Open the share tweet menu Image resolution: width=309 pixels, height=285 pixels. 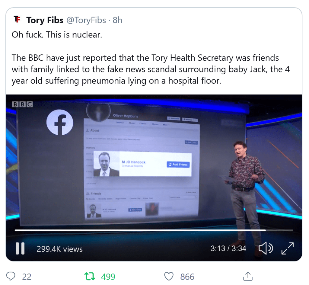click(247, 276)
